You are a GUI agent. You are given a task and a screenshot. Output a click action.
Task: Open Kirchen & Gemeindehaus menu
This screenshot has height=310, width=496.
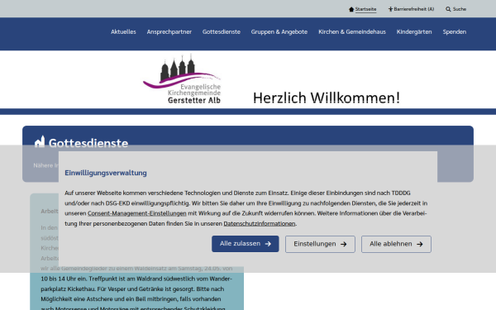[x=352, y=32]
